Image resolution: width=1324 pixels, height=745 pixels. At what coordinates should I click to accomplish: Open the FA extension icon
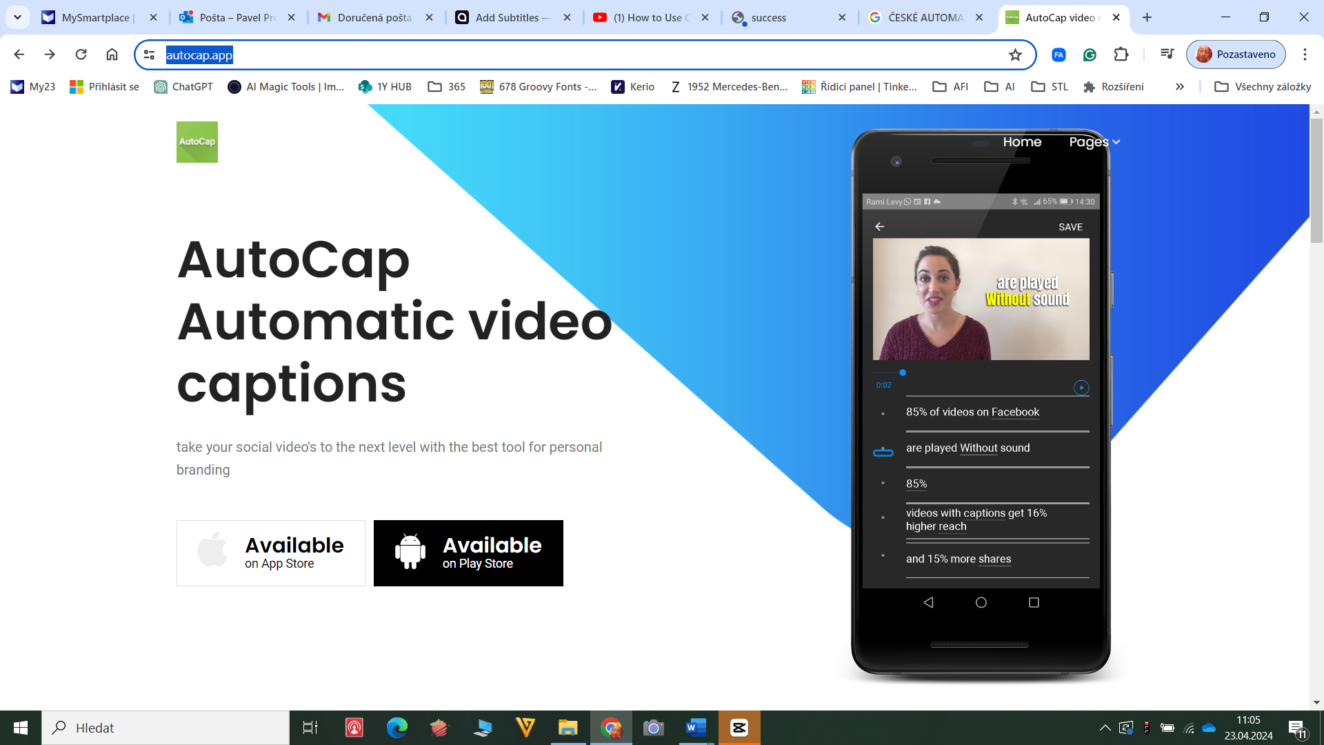pos(1059,54)
